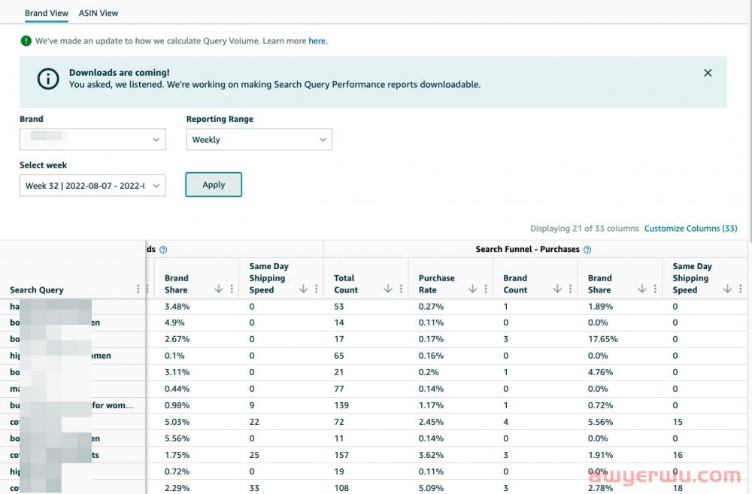Sort purchases Brand Count column descending

point(557,289)
